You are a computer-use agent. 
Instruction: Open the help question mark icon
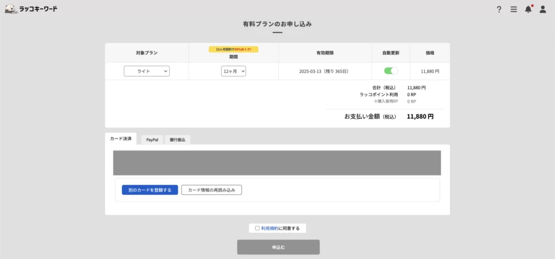click(499, 9)
